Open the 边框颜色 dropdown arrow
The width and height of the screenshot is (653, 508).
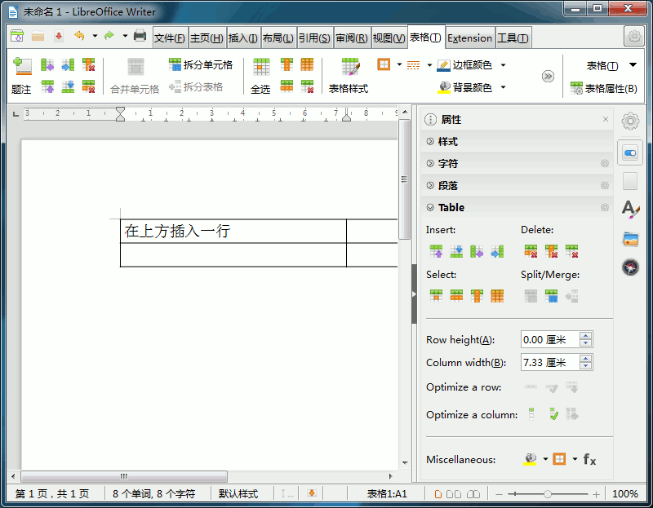pyautogui.click(x=503, y=65)
